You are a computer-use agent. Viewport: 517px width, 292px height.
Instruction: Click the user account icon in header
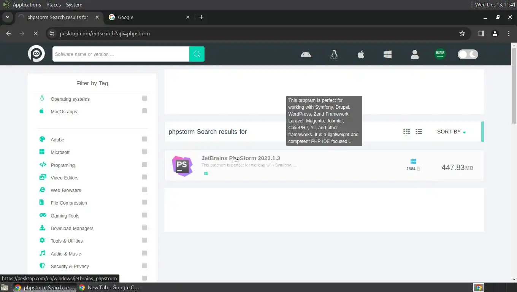click(x=415, y=54)
